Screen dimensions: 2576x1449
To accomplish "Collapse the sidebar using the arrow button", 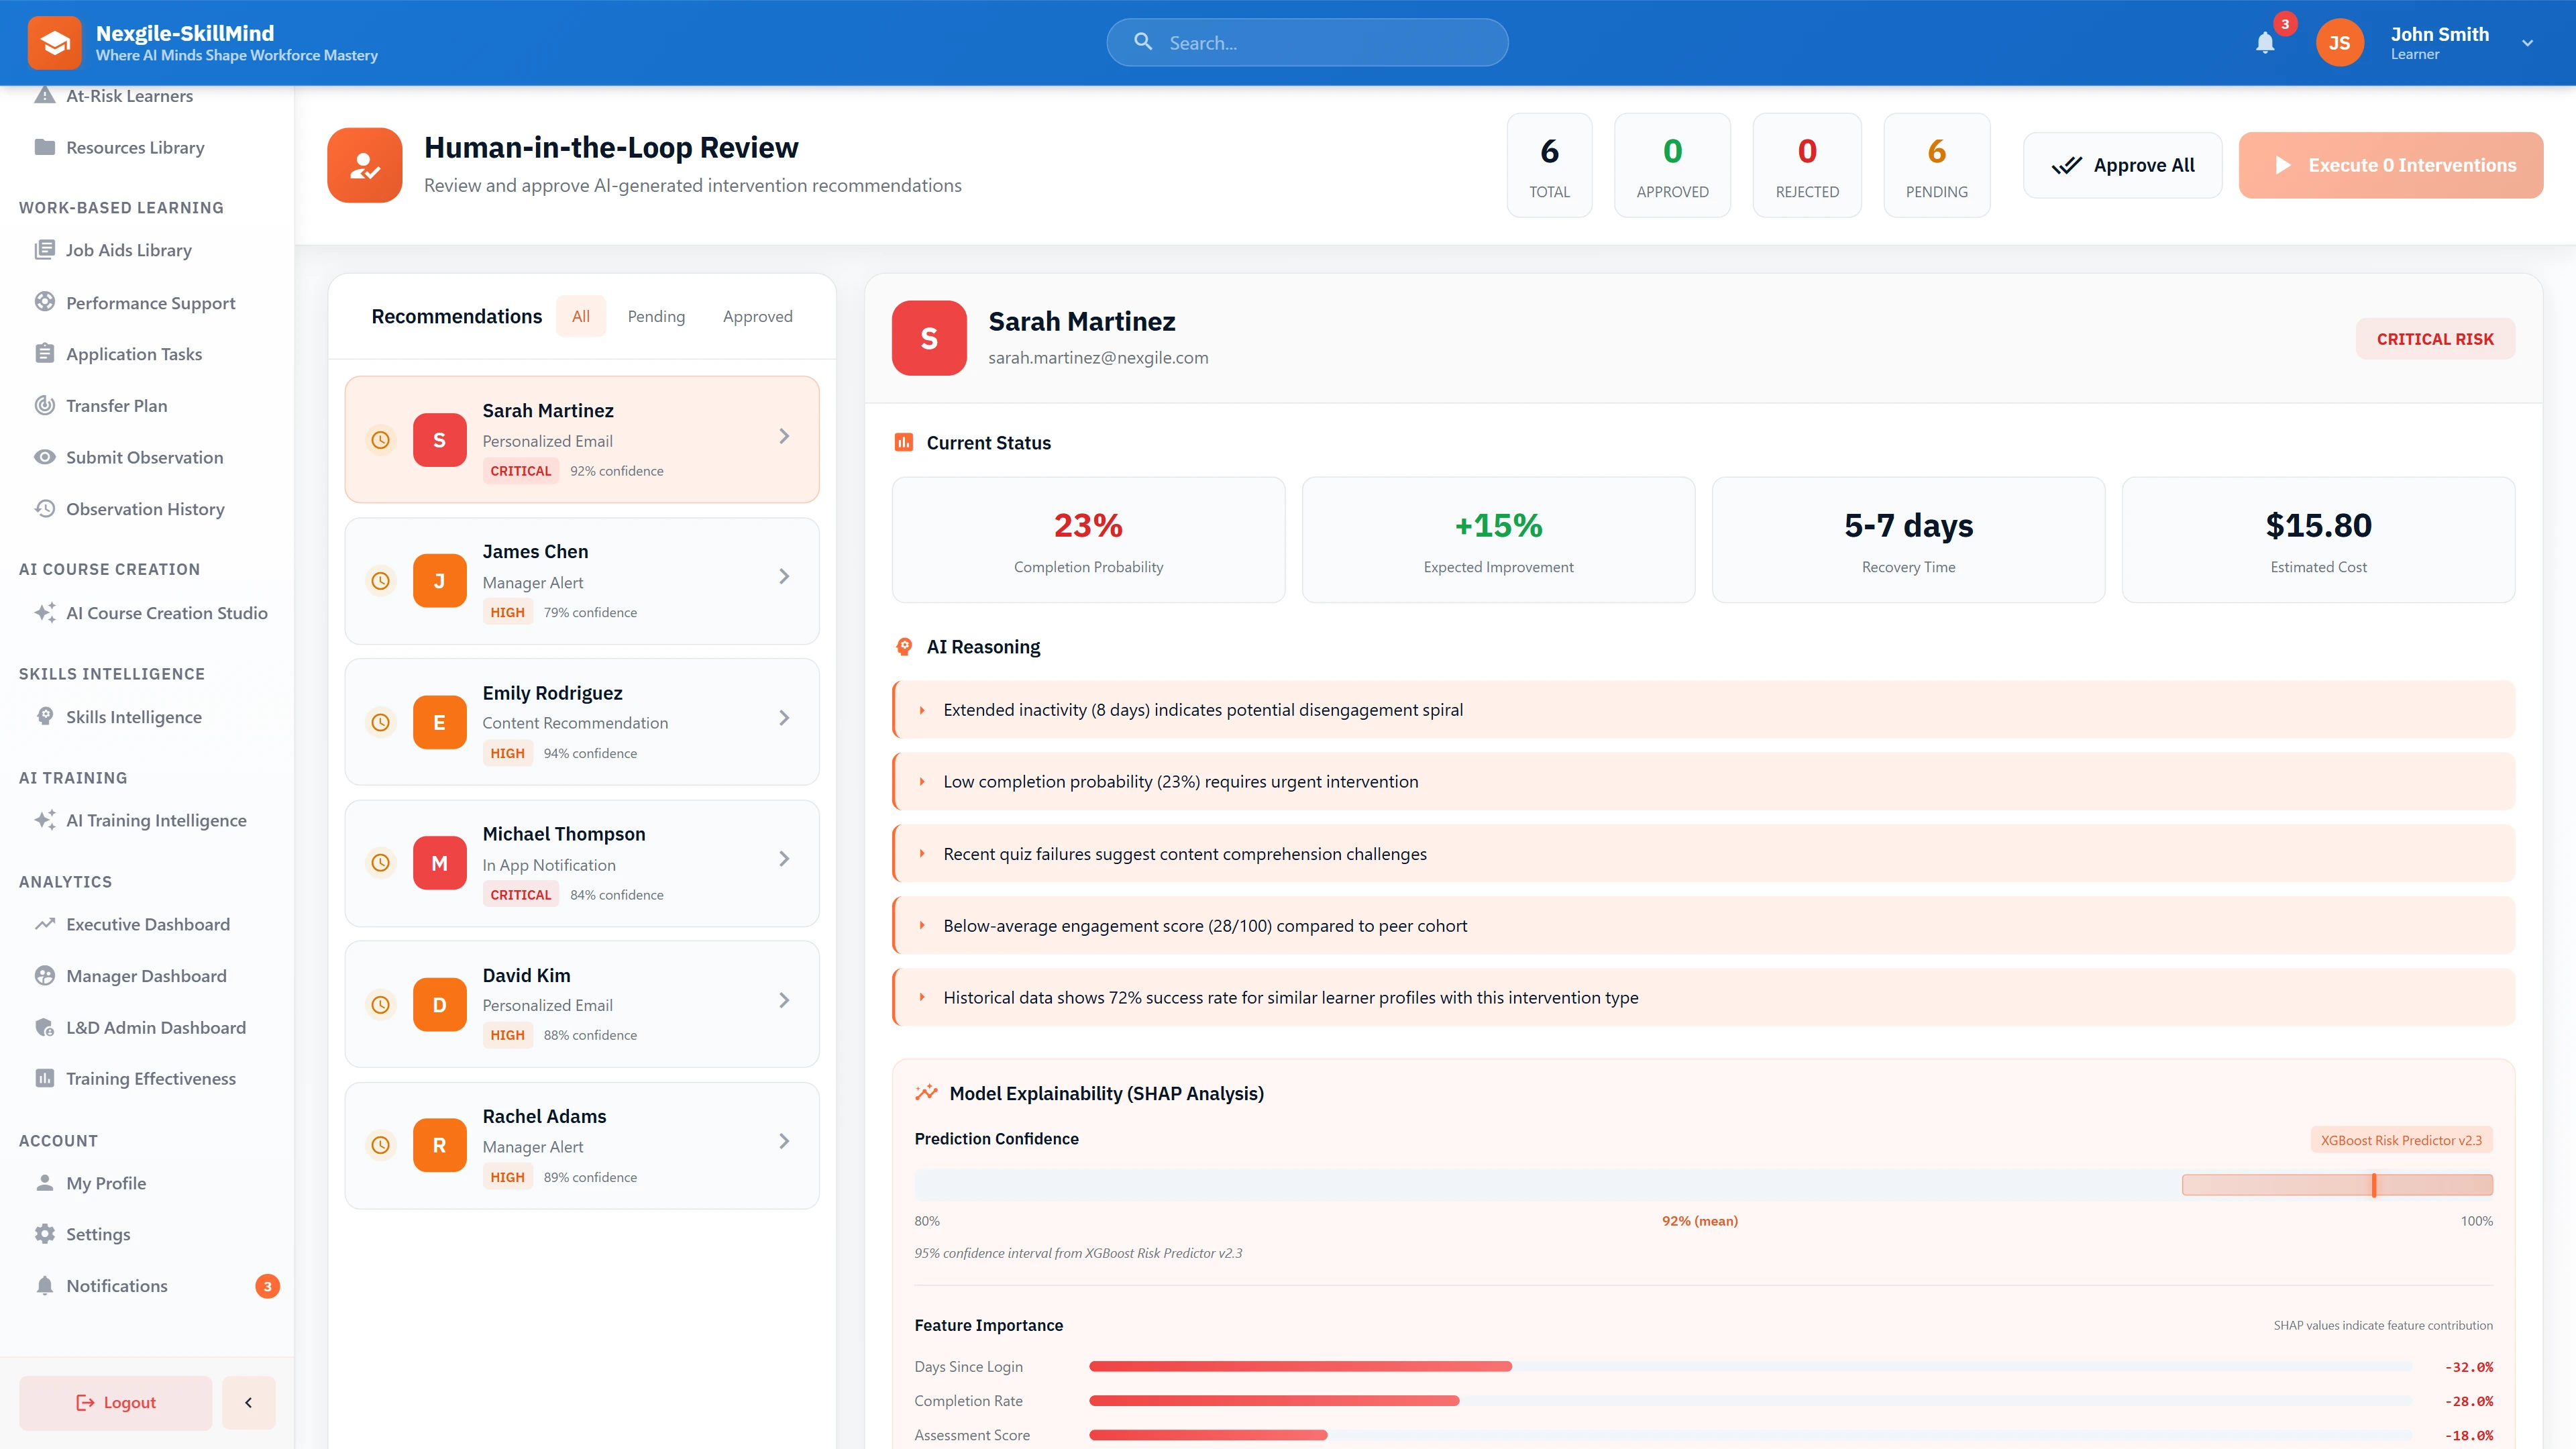I will (248, 1402).
